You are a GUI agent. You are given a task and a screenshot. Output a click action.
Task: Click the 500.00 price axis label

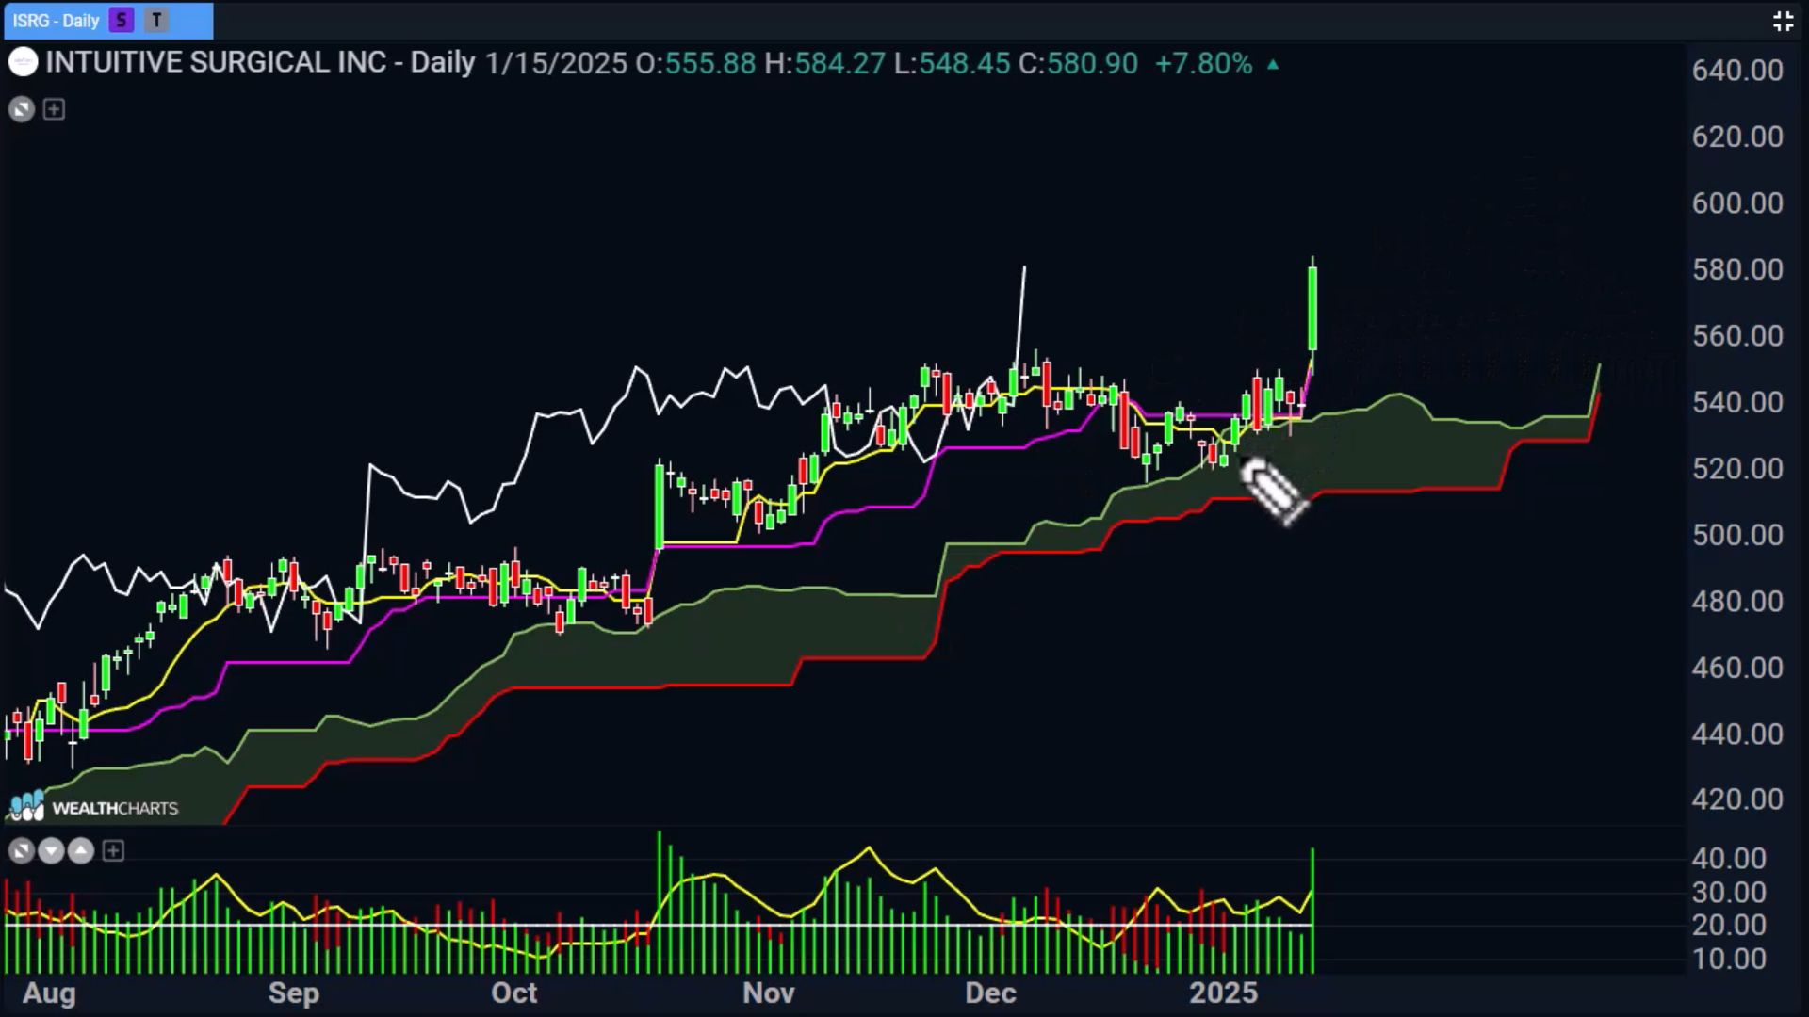pos(1737,536)
